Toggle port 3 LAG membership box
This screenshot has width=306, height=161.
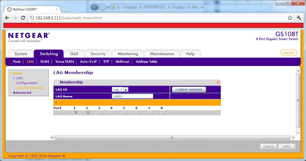pyautogui.click(x=100, y=113)
